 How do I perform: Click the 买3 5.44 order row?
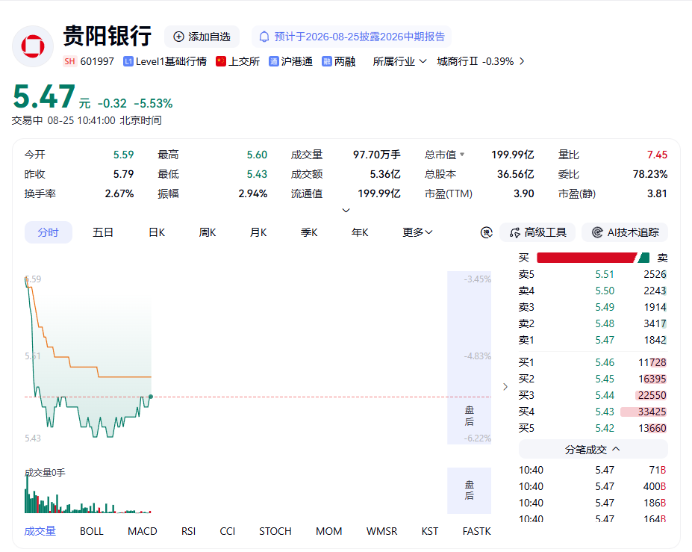[593, 395]
